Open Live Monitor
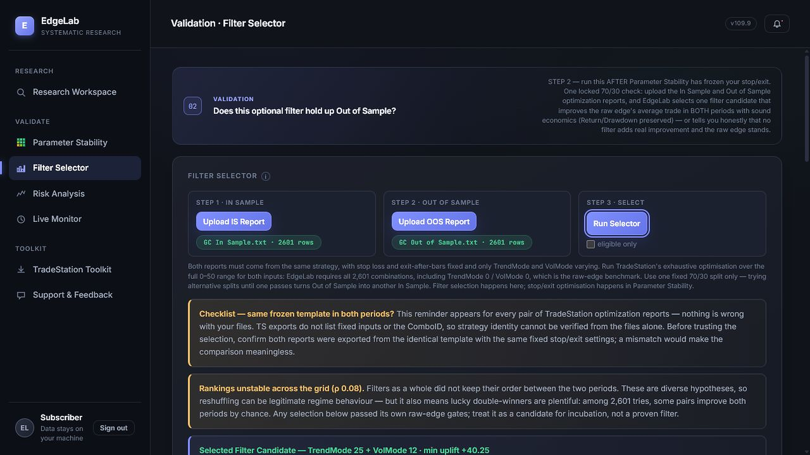Viewport: 810px width, 455px height. (75, 219)
